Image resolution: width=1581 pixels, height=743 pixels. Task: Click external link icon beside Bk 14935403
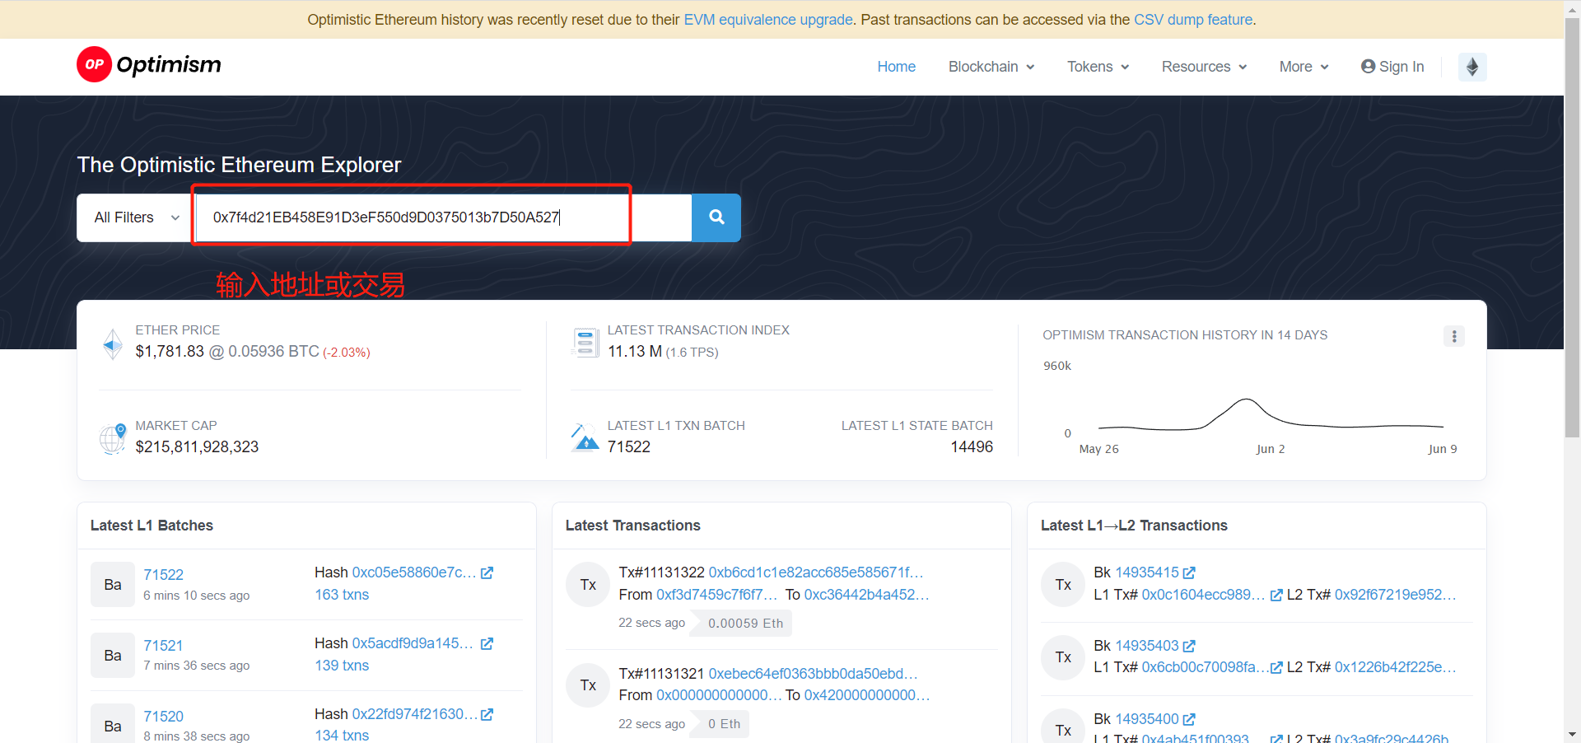[x=1188, y=646]
